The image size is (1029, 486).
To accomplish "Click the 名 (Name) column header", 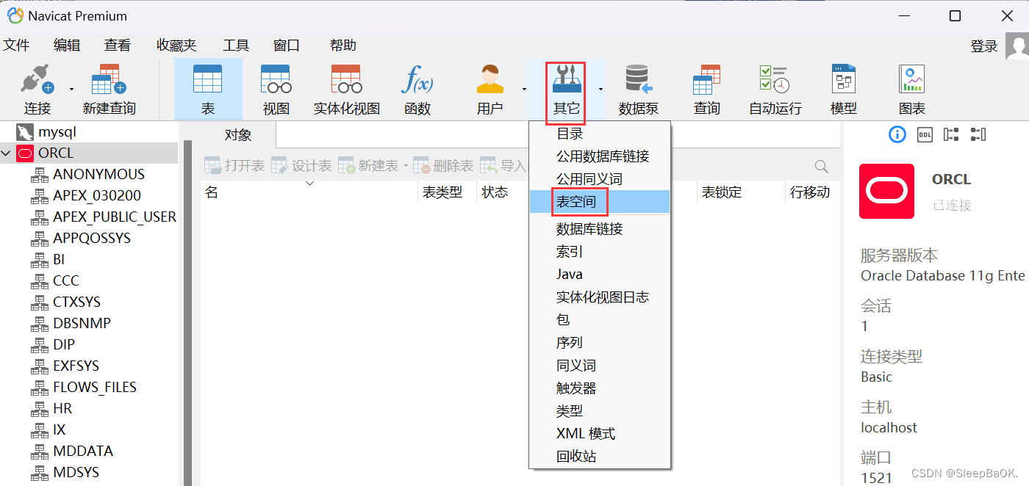I will point(309,192).
